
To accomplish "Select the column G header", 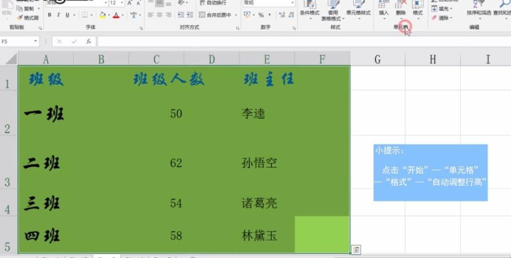I will 377,59.
